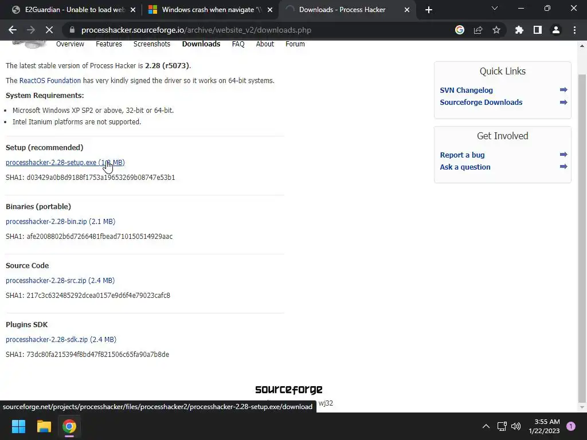Screen dimensions: 587x440
Task: Download processhacker-2.28-bin.zip
Action: [60, 222]
